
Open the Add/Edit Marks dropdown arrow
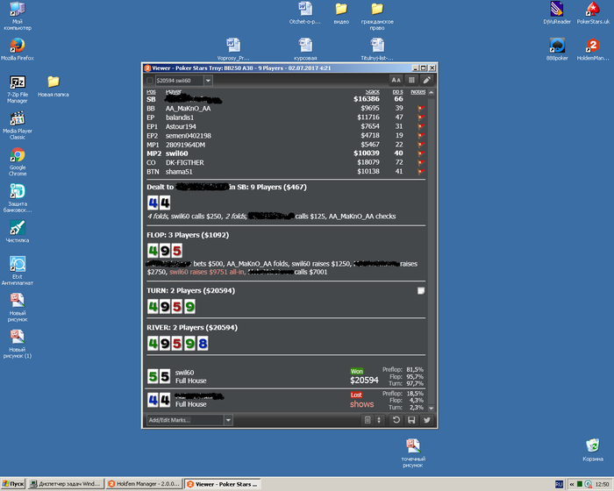(x=228, y=420)
